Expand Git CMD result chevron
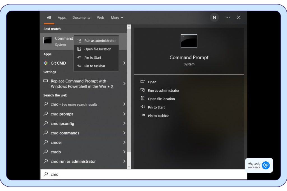The image size is (287, 191). point(124,63)
